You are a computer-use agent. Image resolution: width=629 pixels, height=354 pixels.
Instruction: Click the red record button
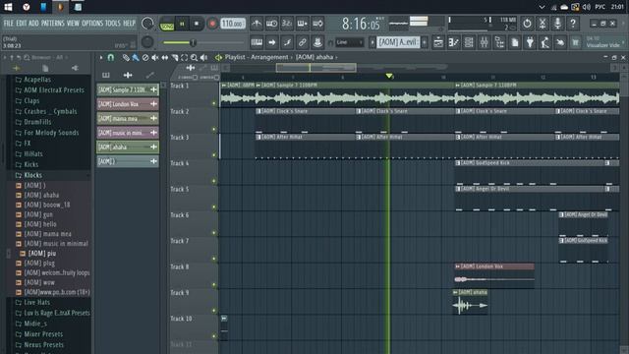click(212, 24)
